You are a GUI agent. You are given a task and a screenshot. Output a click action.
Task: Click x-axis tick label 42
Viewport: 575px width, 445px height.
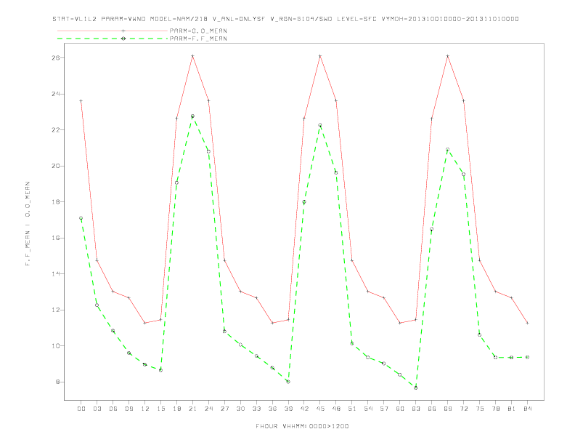tap(304, 409)
